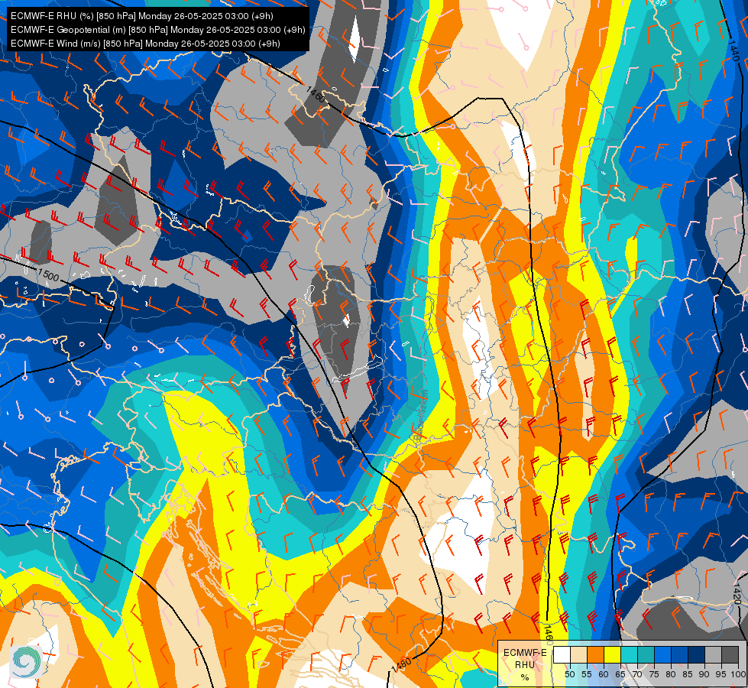
Task: Click the ECMWF-E Geopotential title line
Action: (158, 30)
